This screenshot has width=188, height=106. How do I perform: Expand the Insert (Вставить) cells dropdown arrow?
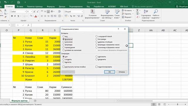pos(133,11)
